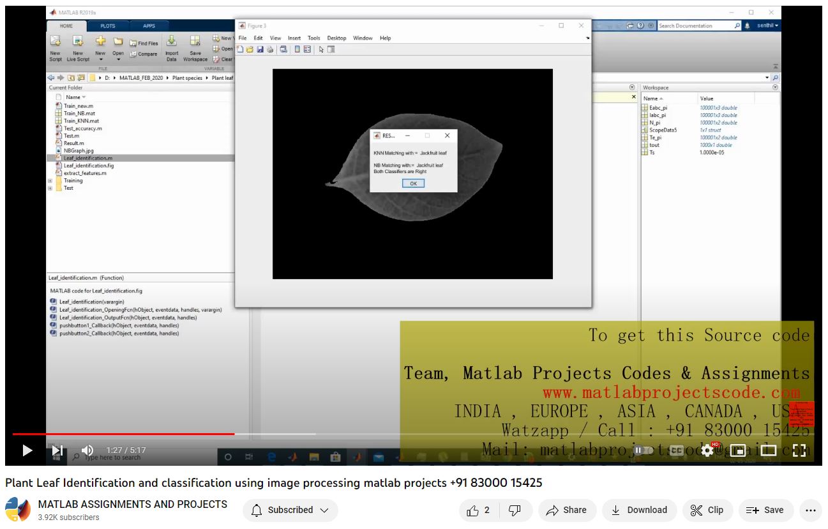Mute the video volume

point(87,450)
